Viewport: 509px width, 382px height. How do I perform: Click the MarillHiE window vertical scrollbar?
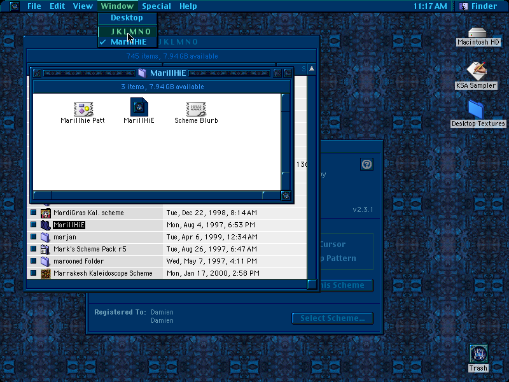pos(285,142)
